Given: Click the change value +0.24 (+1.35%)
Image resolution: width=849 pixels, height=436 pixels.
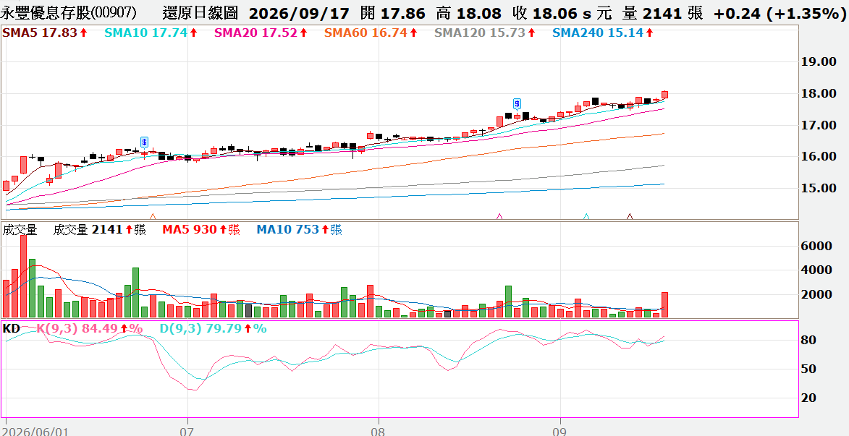Looking at the screenshot, I should 780,13.
